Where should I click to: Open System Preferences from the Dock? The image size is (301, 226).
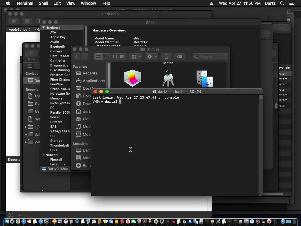[x=46, y=221]
